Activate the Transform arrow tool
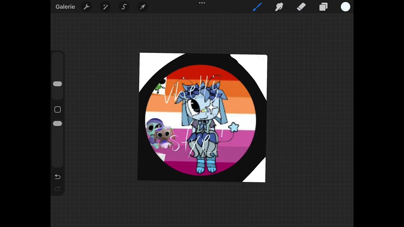 [143, 7]
